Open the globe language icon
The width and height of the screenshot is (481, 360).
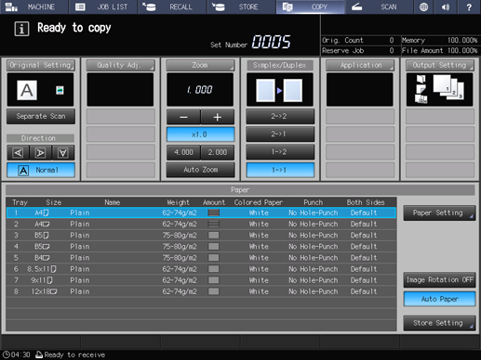coord(423,6)
